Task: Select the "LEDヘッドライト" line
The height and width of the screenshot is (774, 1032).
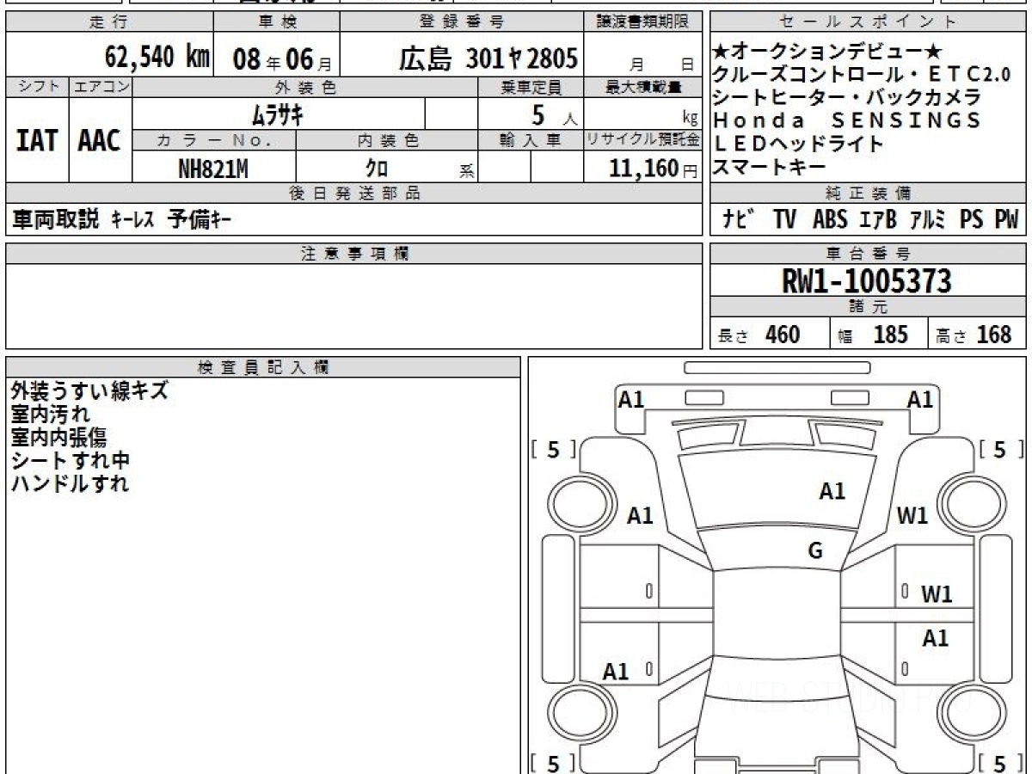Action: click(x=799, y=144)
